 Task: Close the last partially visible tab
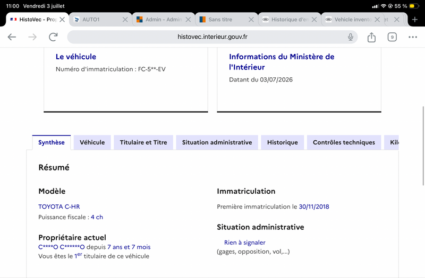(x=396, y=20)
